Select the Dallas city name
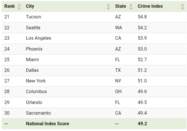The width and height of the screenshot is (187, 131). tap(32, 70)
